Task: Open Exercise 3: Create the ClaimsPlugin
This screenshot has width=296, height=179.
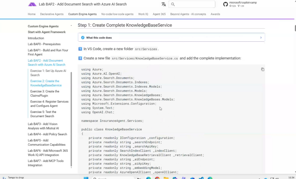Action: coord(45,93)
